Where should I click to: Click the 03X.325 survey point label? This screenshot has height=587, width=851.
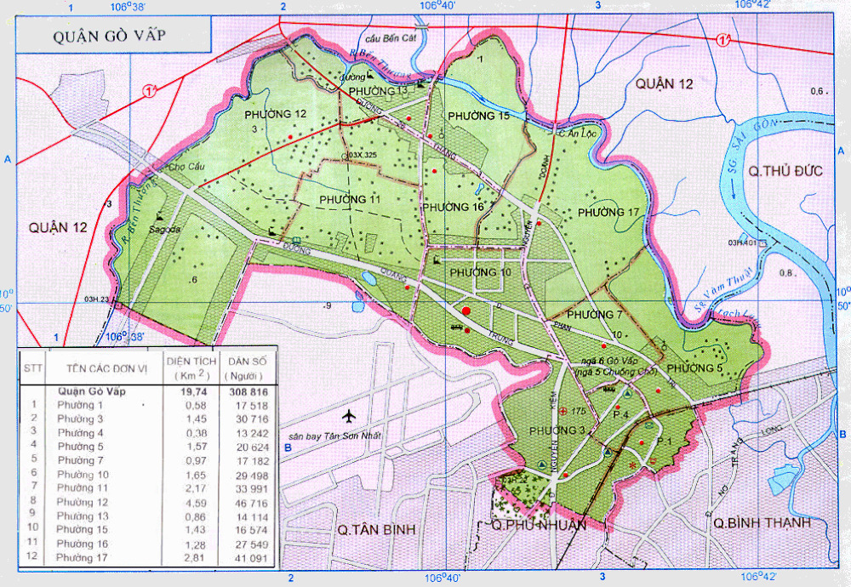(x=362, y=155)
